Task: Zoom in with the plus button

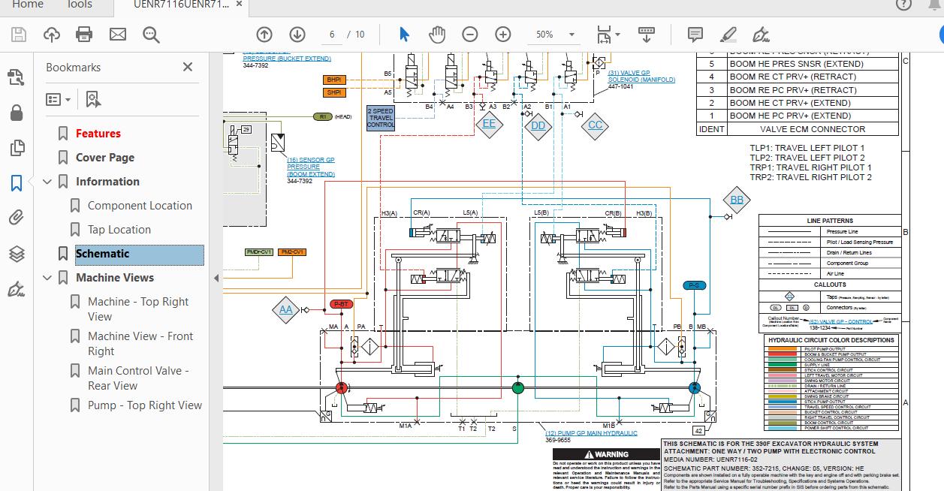Action: [503, 35]
